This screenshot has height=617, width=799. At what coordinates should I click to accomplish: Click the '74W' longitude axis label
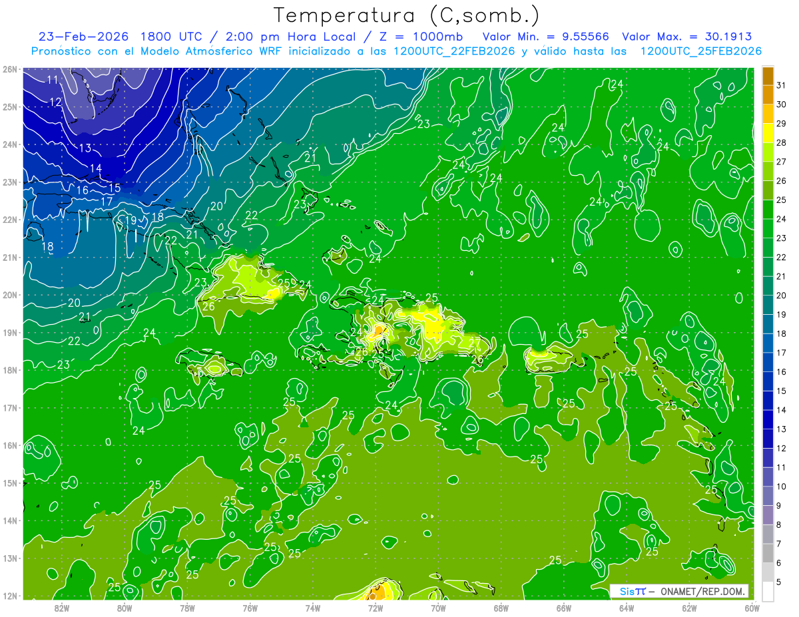coord(312,607)
